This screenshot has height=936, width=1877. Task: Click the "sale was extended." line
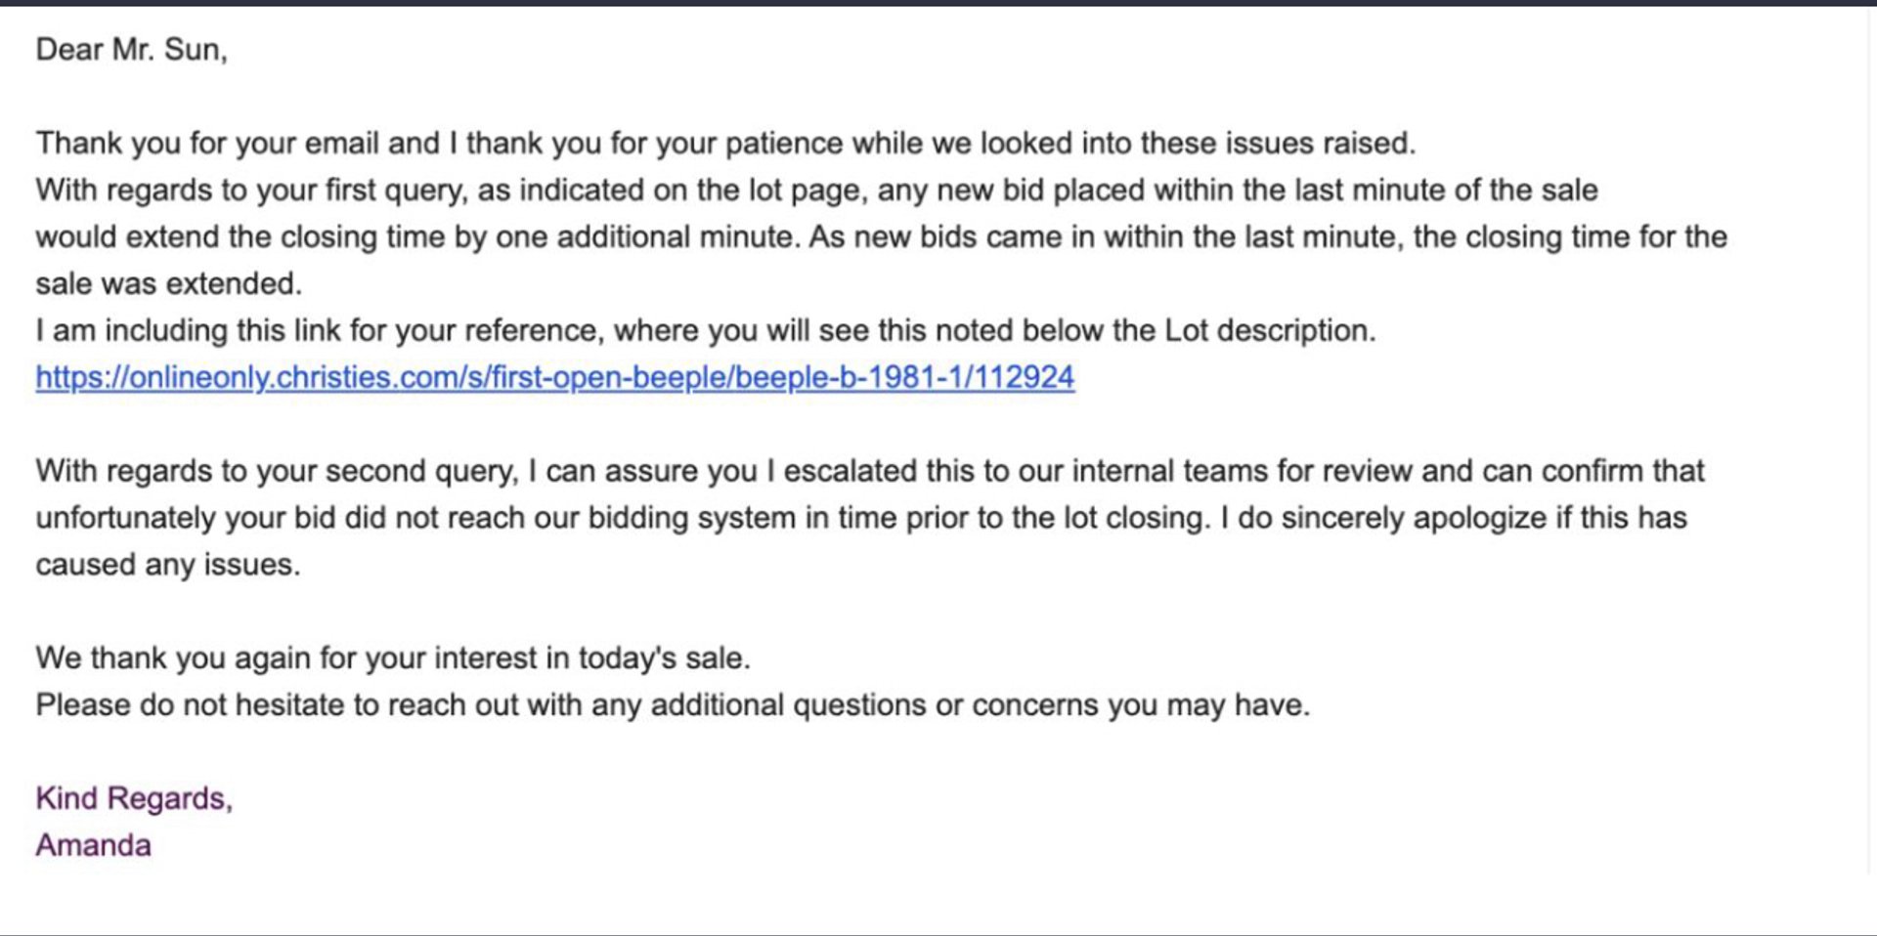click(x=169, y=283)
